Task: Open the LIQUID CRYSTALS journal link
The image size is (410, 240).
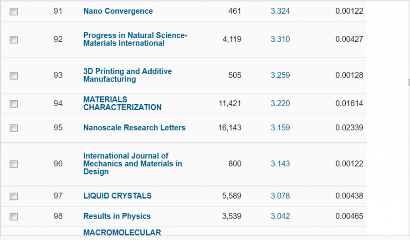Action: pos(118,196)
